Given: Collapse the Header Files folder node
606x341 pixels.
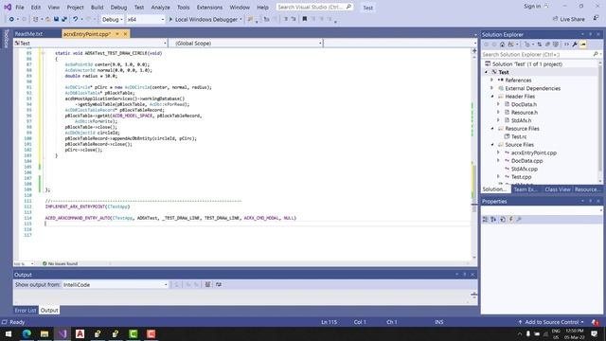Looking at the screenshot, I should pyautogui.click(x=492, y=97).
